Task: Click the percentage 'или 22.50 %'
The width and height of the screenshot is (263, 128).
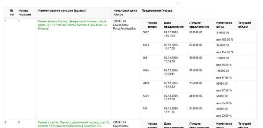Action: pos(224,116)
